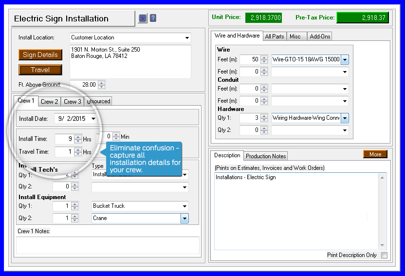Open the Wire-GTO-15 wire type dropdown
Image resolution: width=405 pixels, height=276 pixels.
click(x=345, y=60)
